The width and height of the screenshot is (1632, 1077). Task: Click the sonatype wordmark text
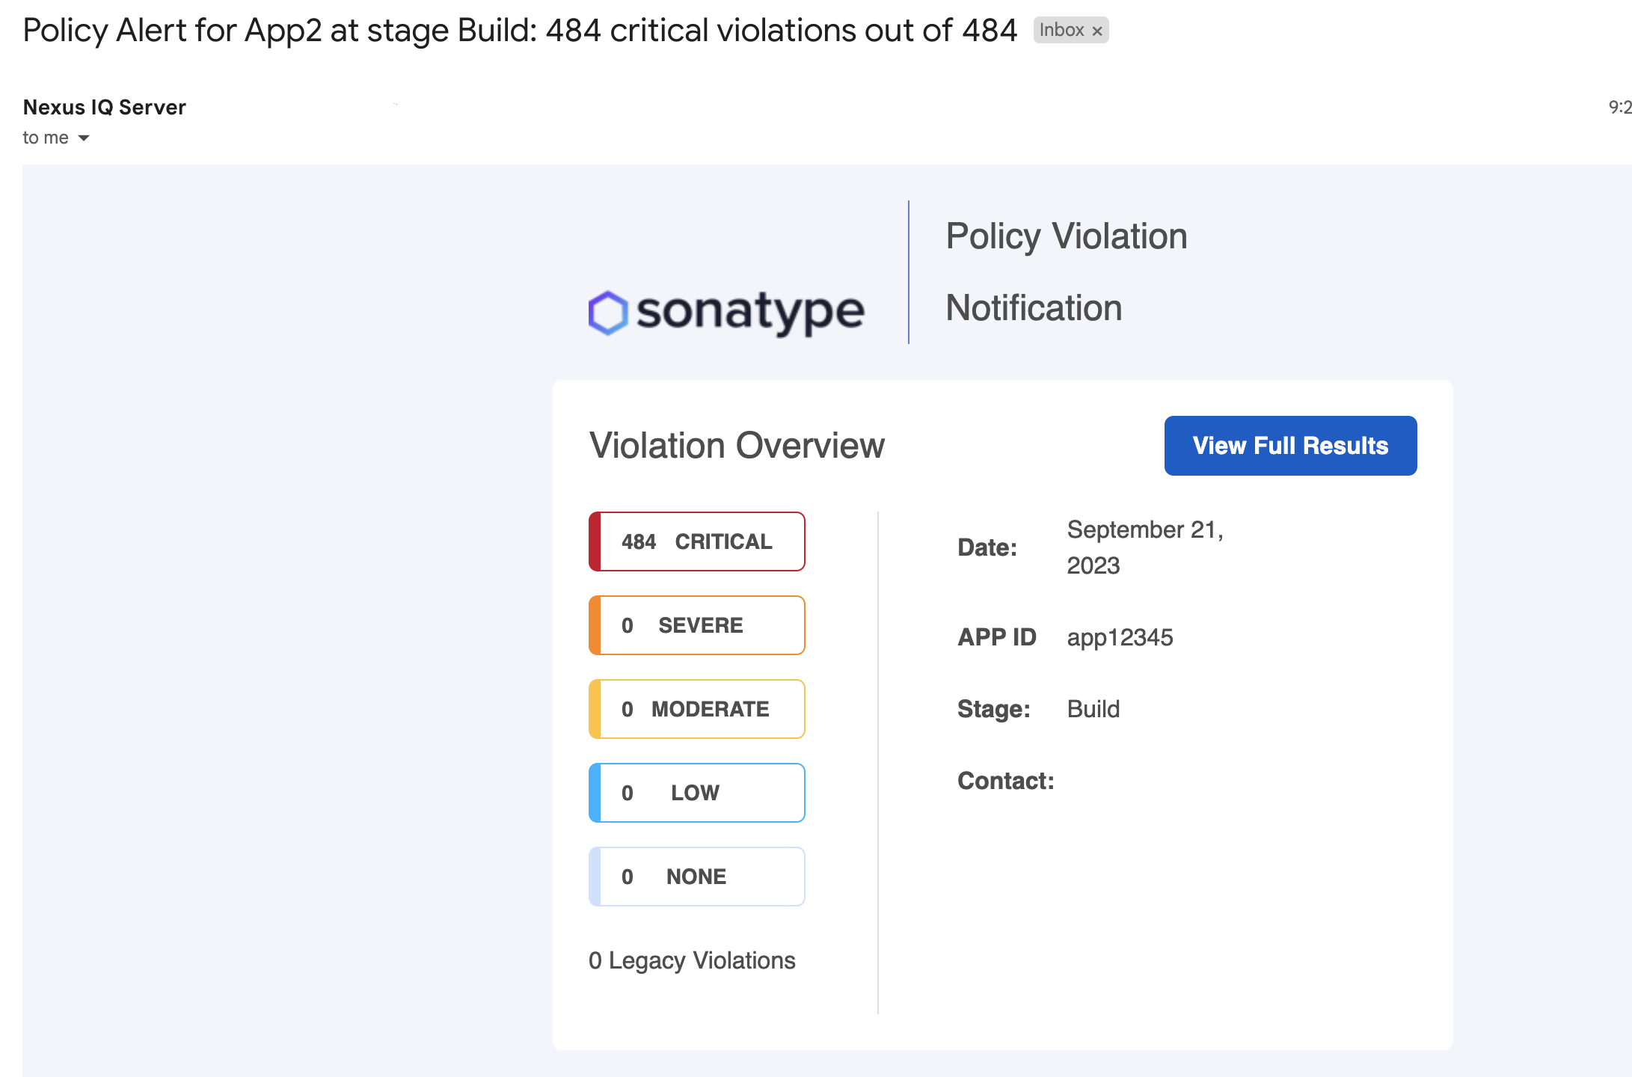pos(750,313)
